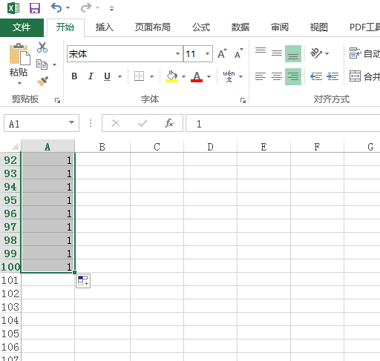The height and width of the screenshot is (361, 380).
Task: Open the font size 11 dropdown
Action: [x=207, y=53]
